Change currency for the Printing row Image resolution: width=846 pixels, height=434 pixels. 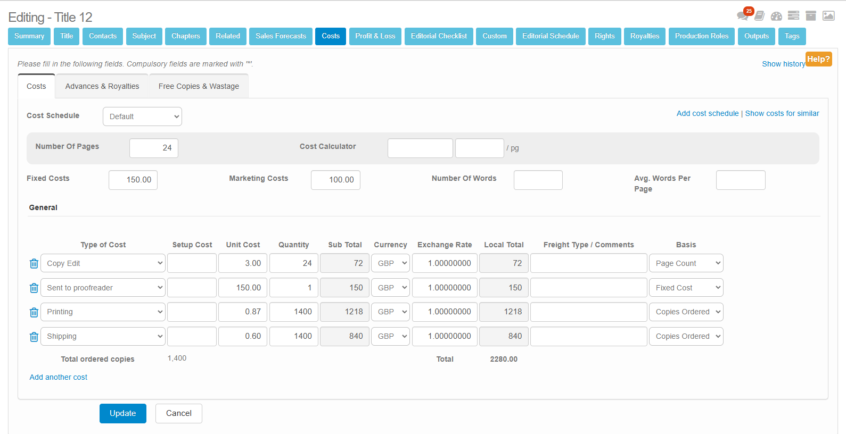390,312
